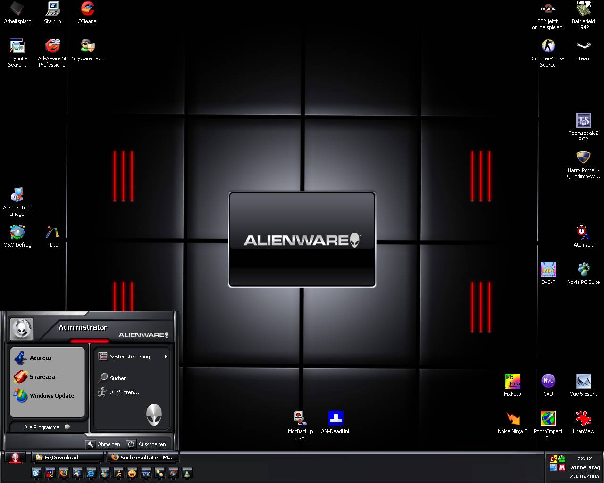Expand Alle Programme list

[x=47, y=427]
